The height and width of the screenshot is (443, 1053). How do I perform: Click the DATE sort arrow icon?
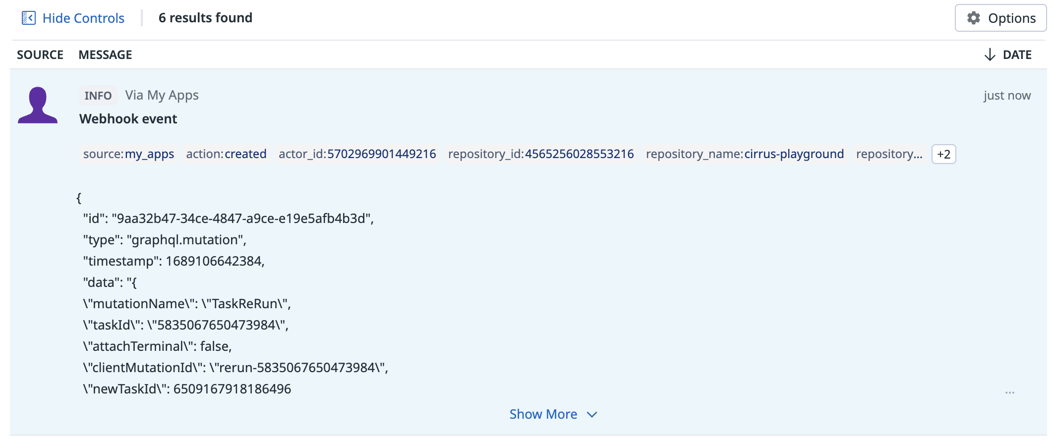[990, 55]
